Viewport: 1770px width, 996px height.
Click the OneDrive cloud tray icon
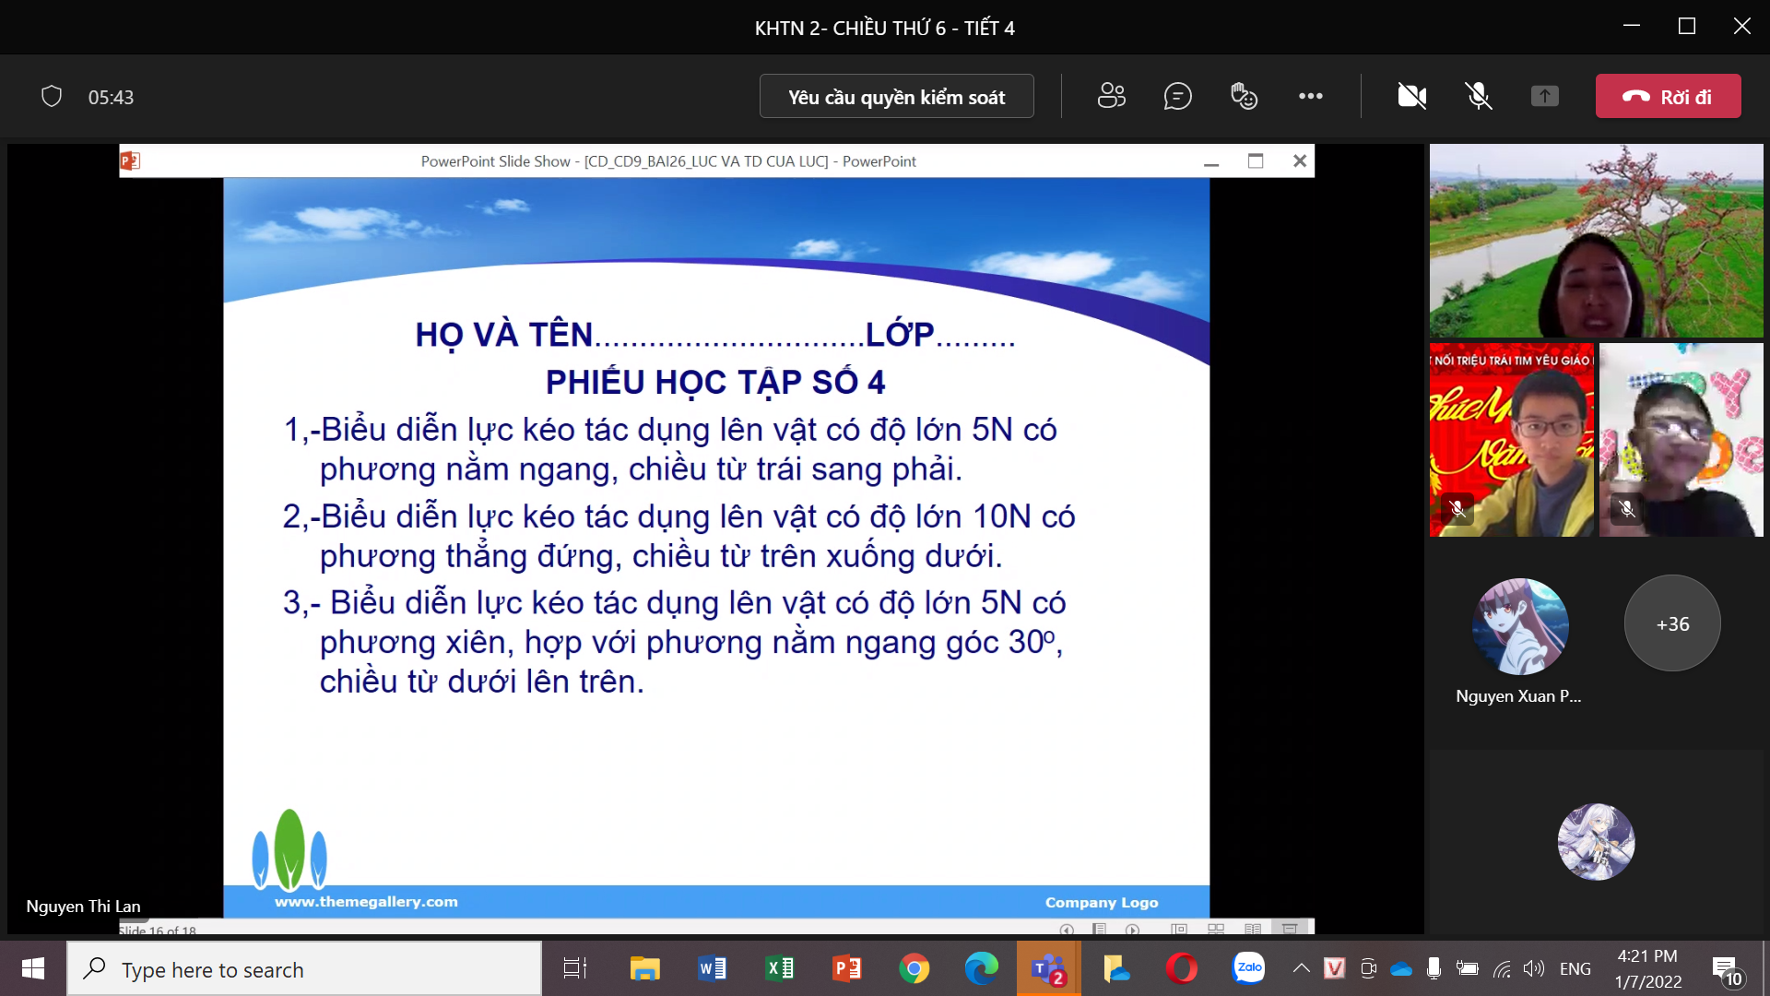(x=1400, y=968)
